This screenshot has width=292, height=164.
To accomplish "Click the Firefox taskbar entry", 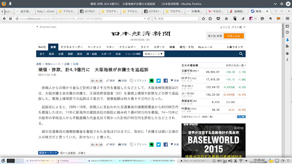I will [x=71, y=161].
